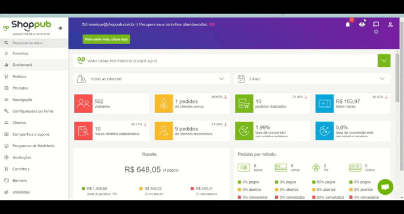Image resolution: width=404 pixels, height=214 pixels.
Task: Toggle the eye visibility icon in header
Action: click(x=362, y=24)
